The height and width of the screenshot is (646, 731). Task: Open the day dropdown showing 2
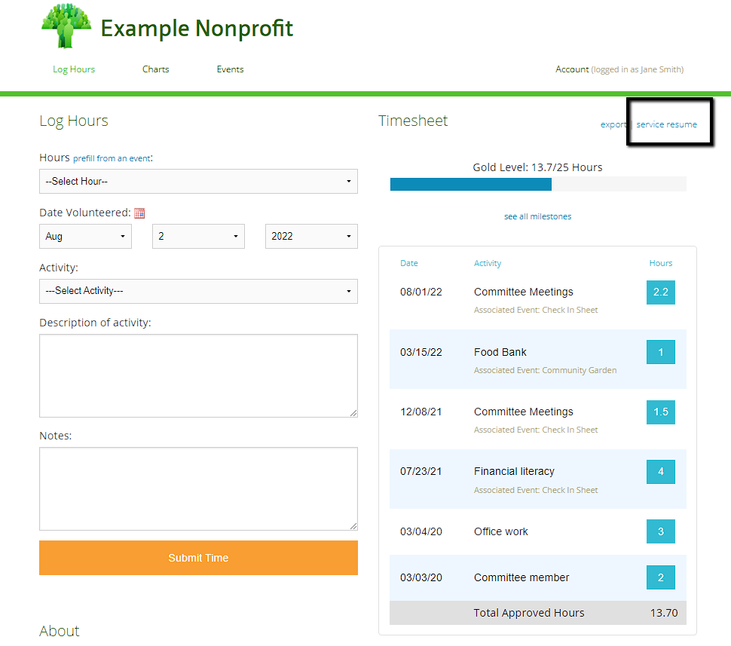pyautogui.click(x=198, y=237)
